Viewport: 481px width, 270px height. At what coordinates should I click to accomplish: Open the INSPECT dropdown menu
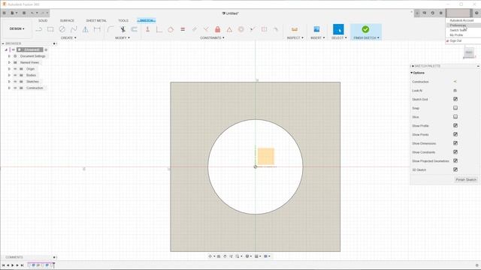click(295, 37)
